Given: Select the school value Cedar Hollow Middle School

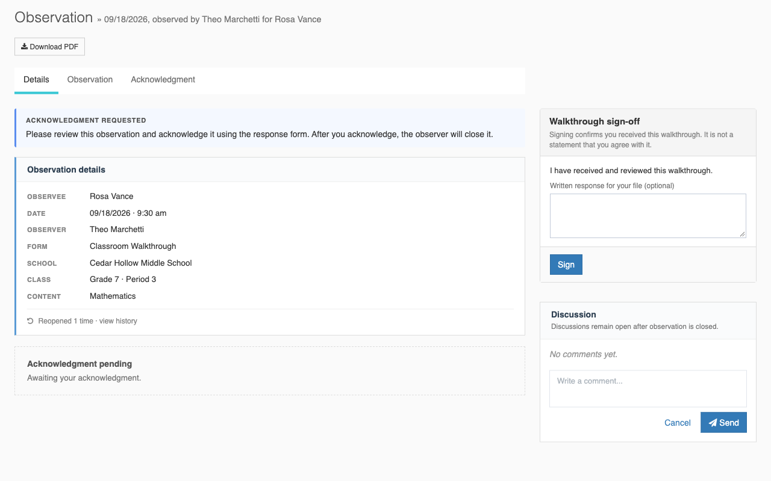Looking at the screenshot, I should pyautogui.click(x=141, y=263).
